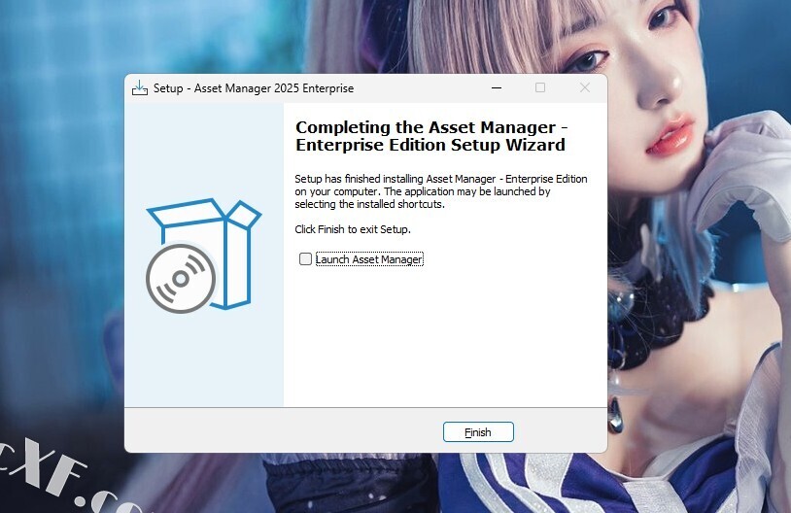The width and height of the screenshot is (791, 513).
Task: Click the window title 'Setup - Asset Manager 2025 Enterprise'
Action: [254, 88]
